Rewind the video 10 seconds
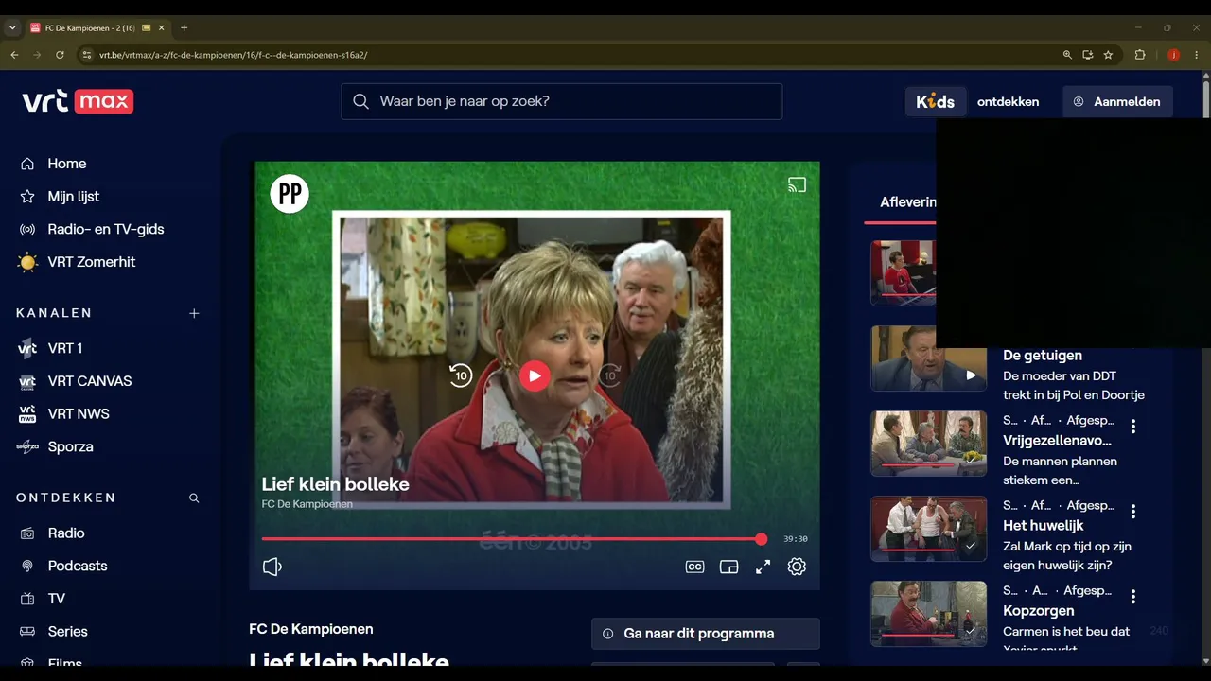 (x=461, y=375)
